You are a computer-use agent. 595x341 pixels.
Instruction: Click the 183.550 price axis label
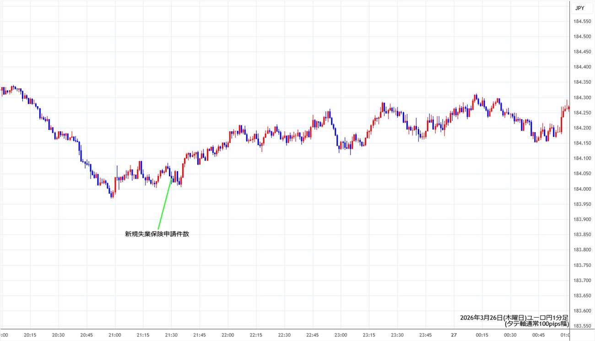click(582, 326)
